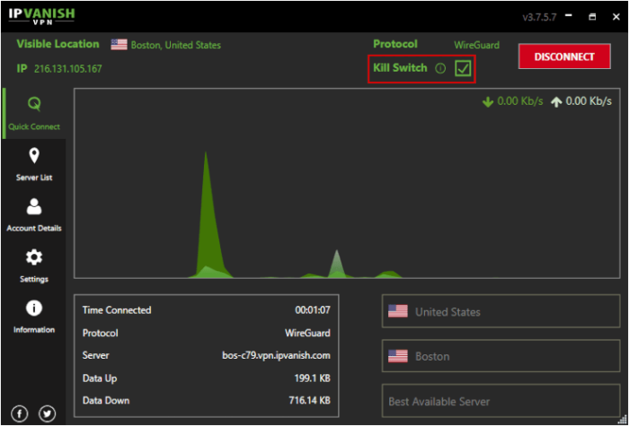Open the United States country dropdown

[501, 311]
